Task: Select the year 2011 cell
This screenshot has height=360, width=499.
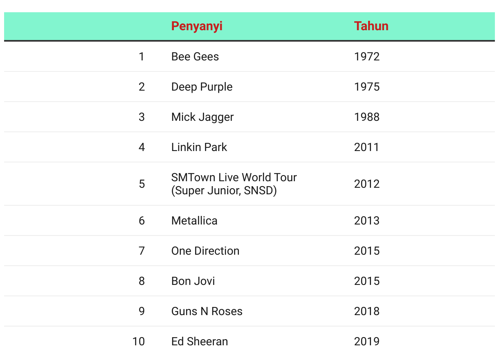Action: [x=366, y=147]
